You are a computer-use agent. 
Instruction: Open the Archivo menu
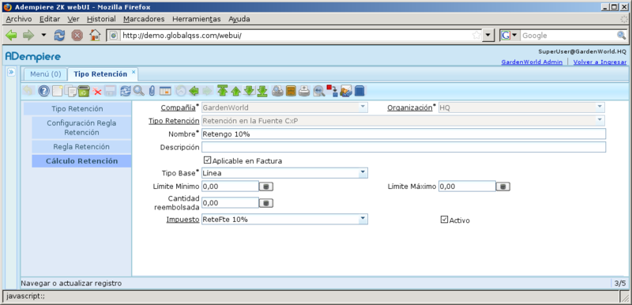click(x=19, y=19)
